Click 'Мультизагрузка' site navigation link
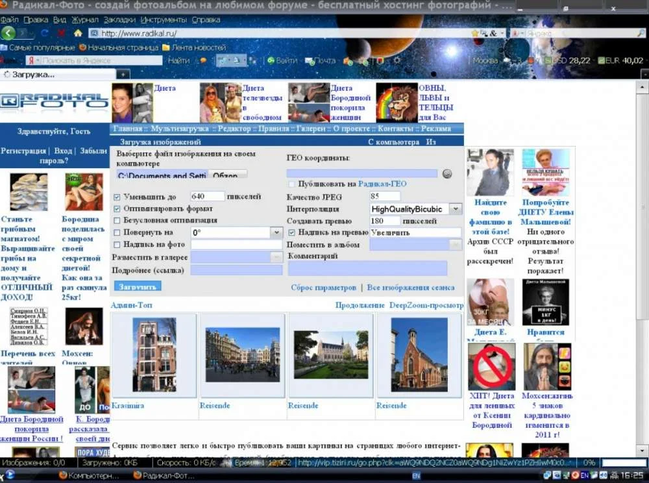The width and height of the screenshot is (649, 483). 180,129
